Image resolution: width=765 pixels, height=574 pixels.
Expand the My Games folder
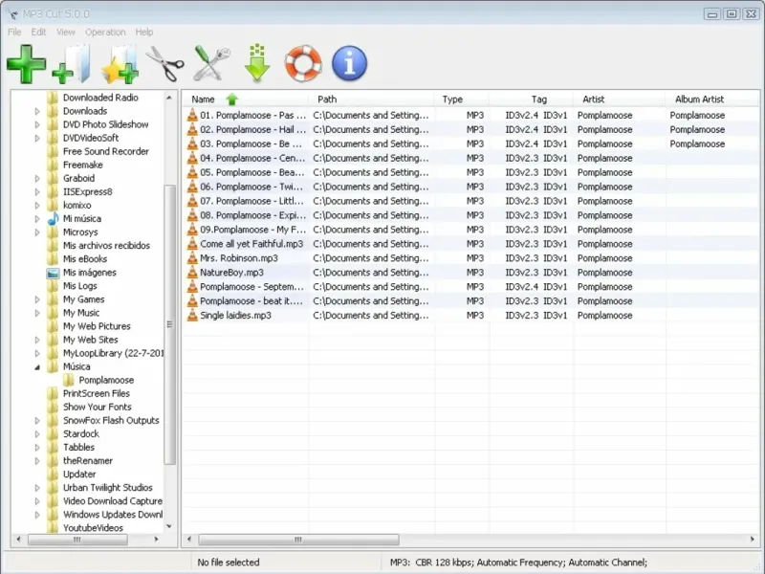pyautogui.click(x=37, y=299)
